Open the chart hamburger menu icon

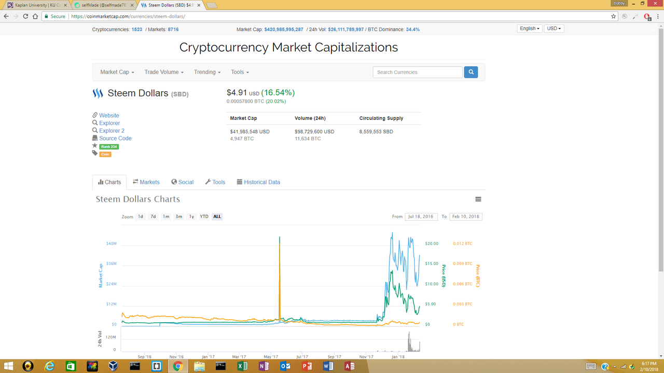(x=478, y=199)
